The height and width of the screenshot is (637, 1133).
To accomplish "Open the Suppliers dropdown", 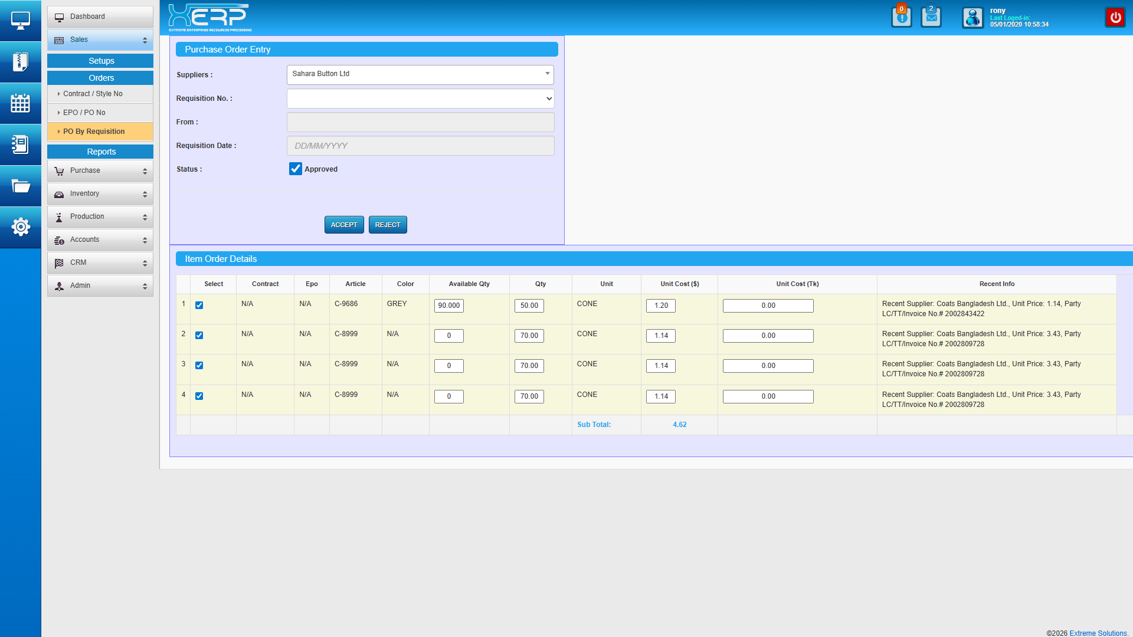I will [420, 74].
